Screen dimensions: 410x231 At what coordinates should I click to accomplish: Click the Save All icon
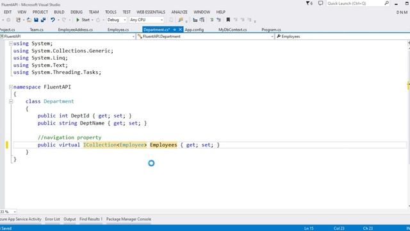[43, 20]
